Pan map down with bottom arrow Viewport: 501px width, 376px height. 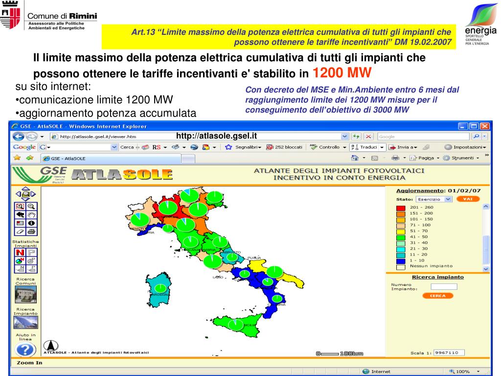(x=25, y=199)
